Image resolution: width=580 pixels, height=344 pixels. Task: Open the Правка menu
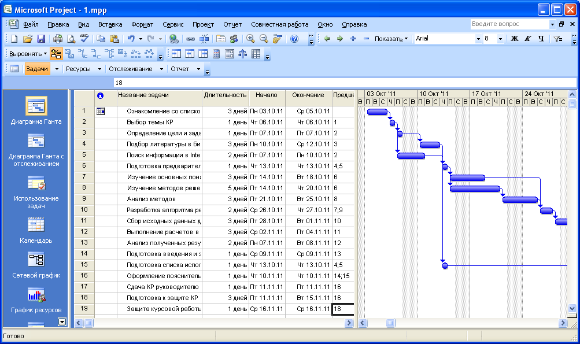58,24
